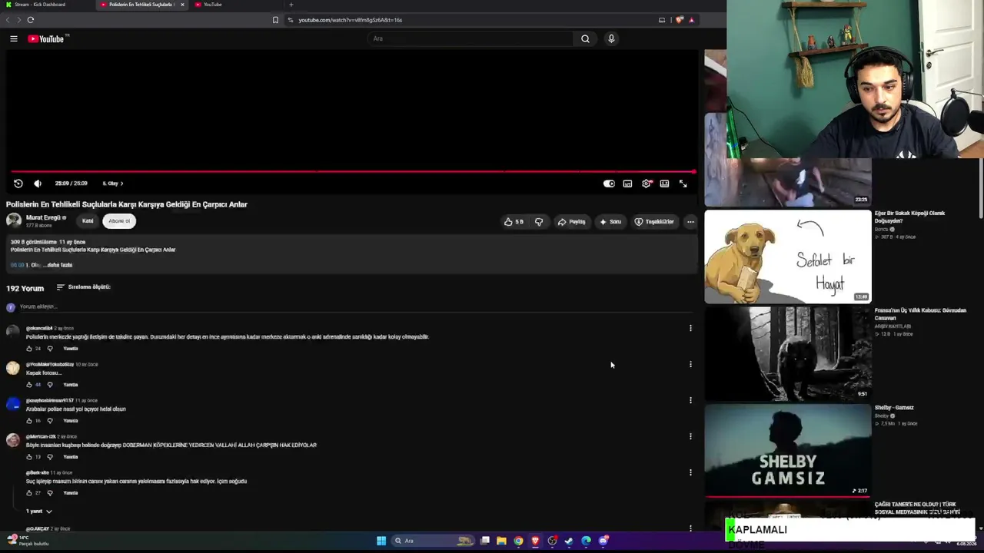This screenshot has width=984, height=553.
Task: Click the youtube.com address bar URL
Action: (350, 20)
